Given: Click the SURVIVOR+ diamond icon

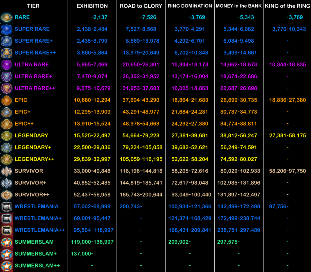Looking at the screenshot, I should pyautogui.click(x=6, y=183).
